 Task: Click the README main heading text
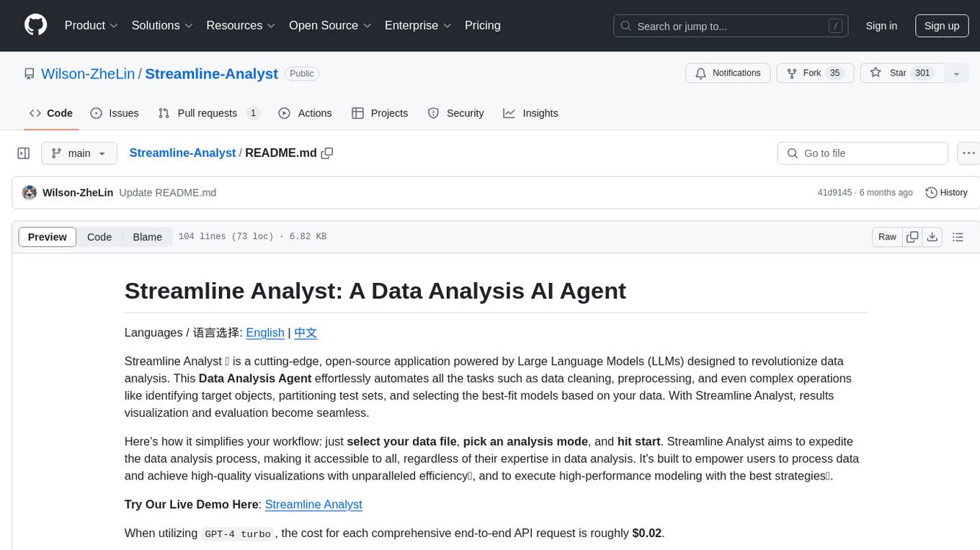point(375,291)
